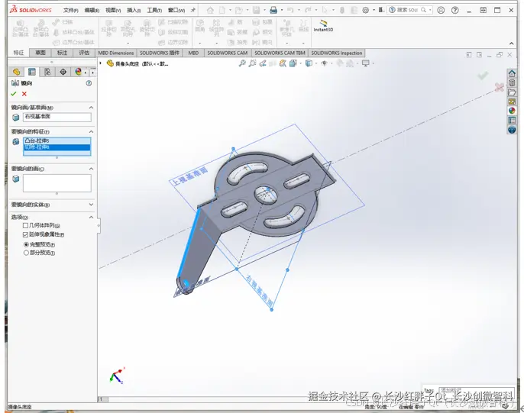
Task: Click the mirror plane field 右视基准面
Action: [57, 117]
